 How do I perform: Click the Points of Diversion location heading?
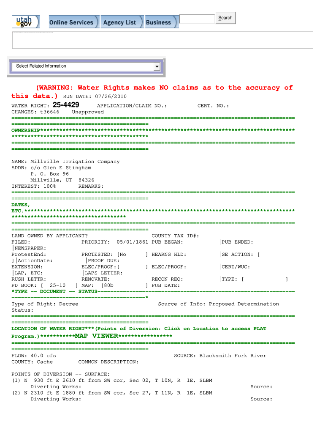click(138, 329)
